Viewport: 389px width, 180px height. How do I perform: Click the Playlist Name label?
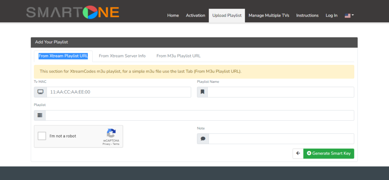pos(208,81)
